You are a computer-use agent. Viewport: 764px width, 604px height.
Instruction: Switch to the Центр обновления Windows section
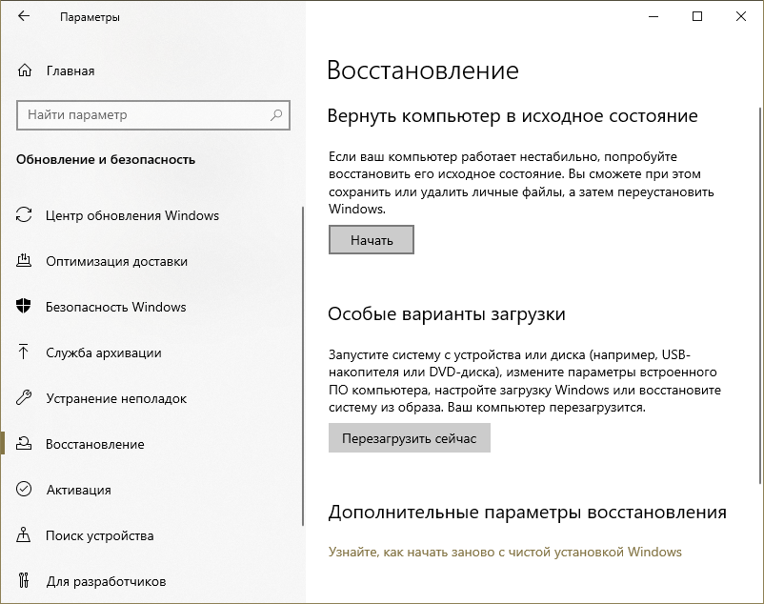point(133,215)
